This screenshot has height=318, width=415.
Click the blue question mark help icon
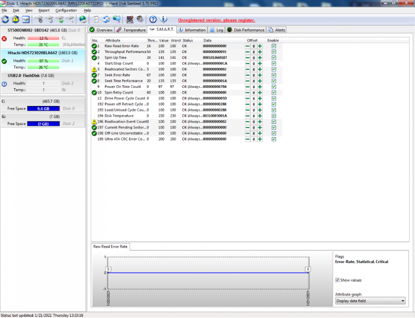pyautogui.click(x=153, y=19)
